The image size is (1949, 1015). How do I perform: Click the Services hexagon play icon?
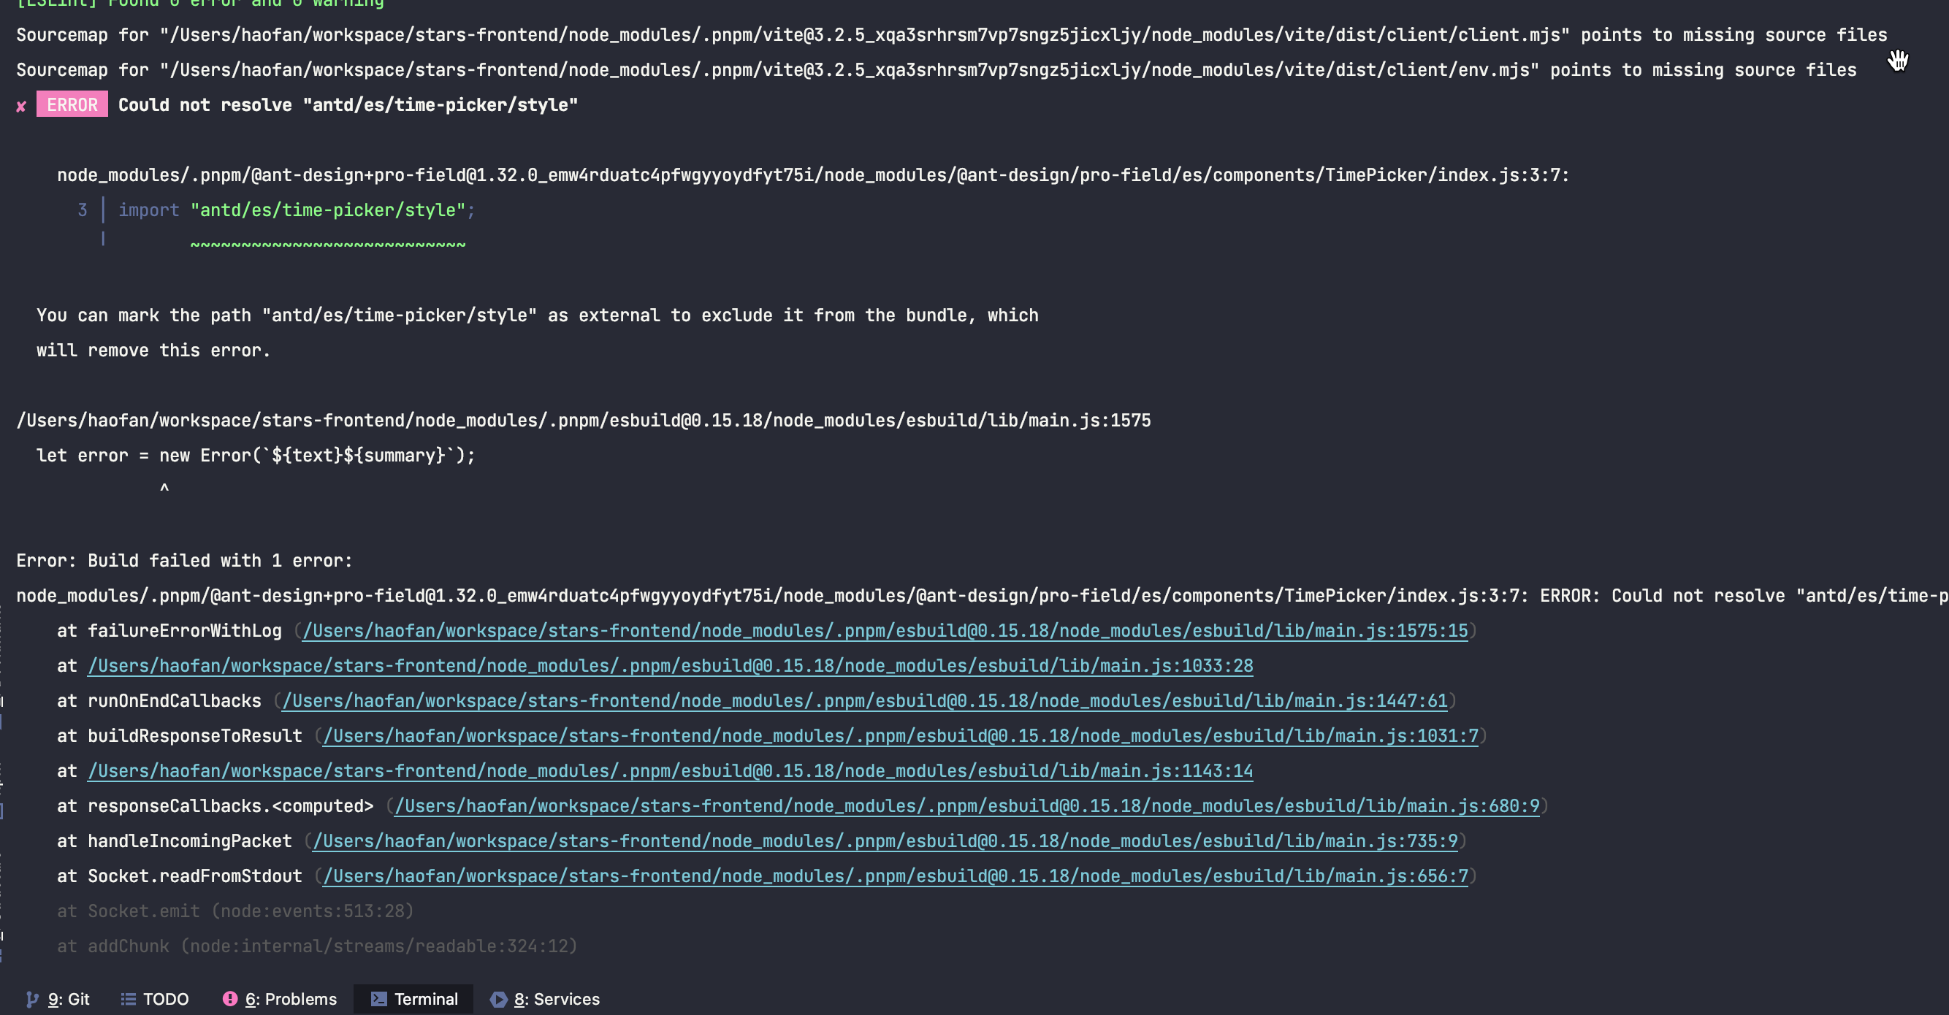click(498, 999)
